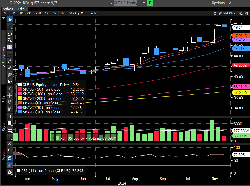Click the SMAVG (100) on Close legend row
The height and width of the screenshot is (186, 250).
(x=51, y=94)
